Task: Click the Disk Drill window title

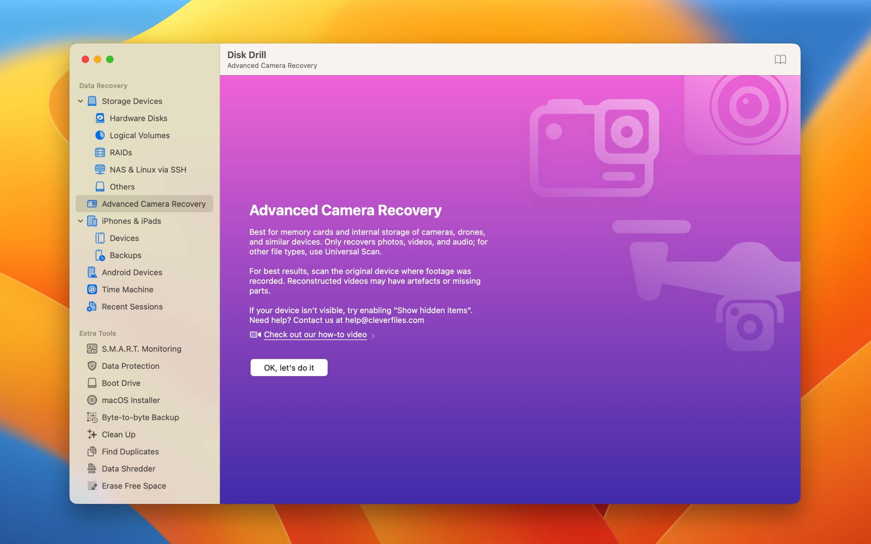Action: 247,55
